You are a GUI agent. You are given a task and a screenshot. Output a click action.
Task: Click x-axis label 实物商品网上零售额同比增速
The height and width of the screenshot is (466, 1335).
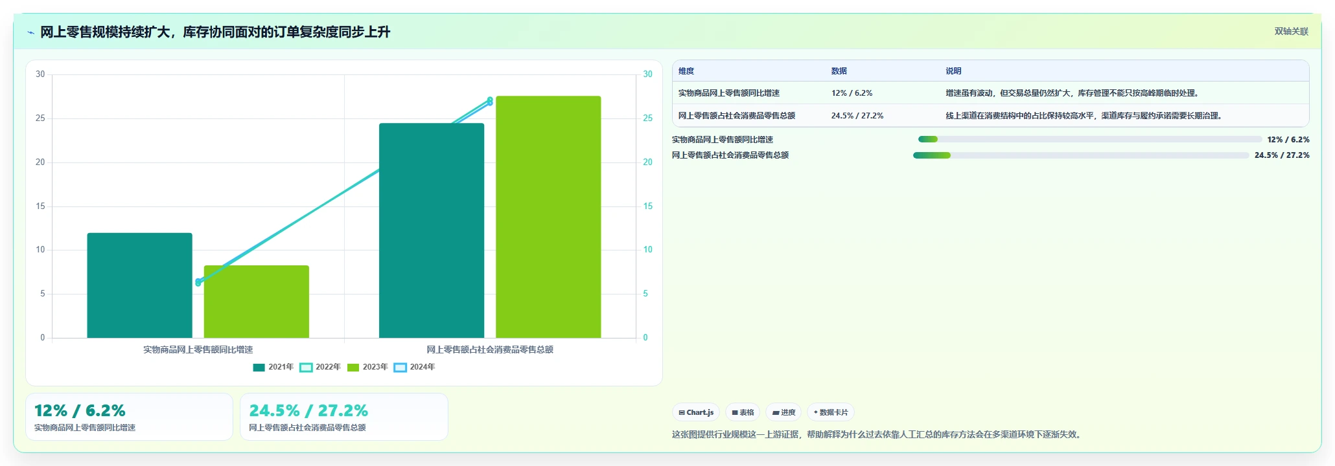coord(198,349)
